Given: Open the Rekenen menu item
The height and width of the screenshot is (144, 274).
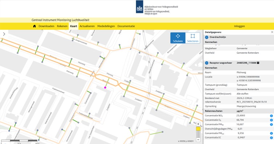Looking at the screenshot, I should click(x=62, y=26).
